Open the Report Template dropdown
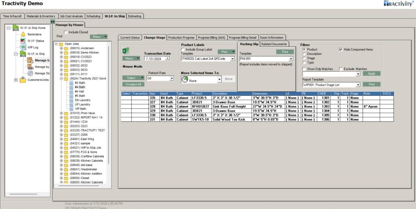Viewport: 416px width, 209px height. pyautogui.click(x=358, y=85)
